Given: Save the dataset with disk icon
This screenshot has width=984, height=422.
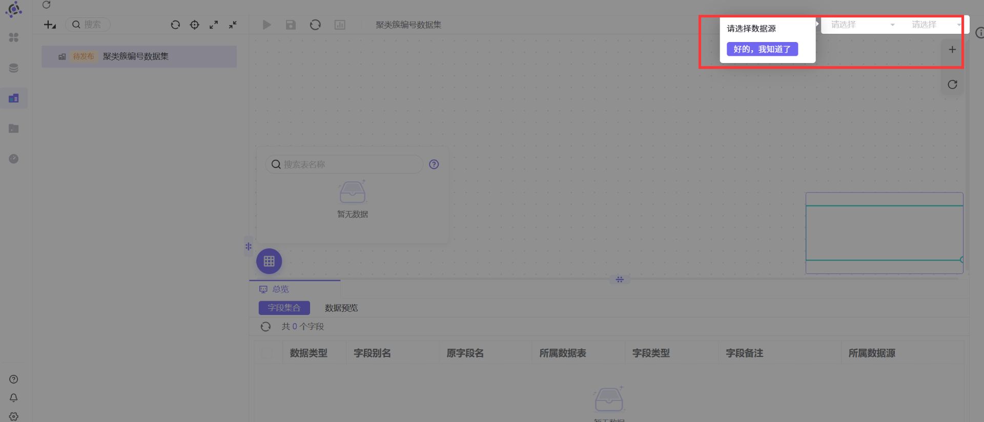Looking at the screenshot, I should (291, 25).
